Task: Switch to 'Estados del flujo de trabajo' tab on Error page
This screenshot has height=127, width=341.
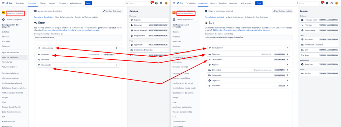Action: pos(86,17)
